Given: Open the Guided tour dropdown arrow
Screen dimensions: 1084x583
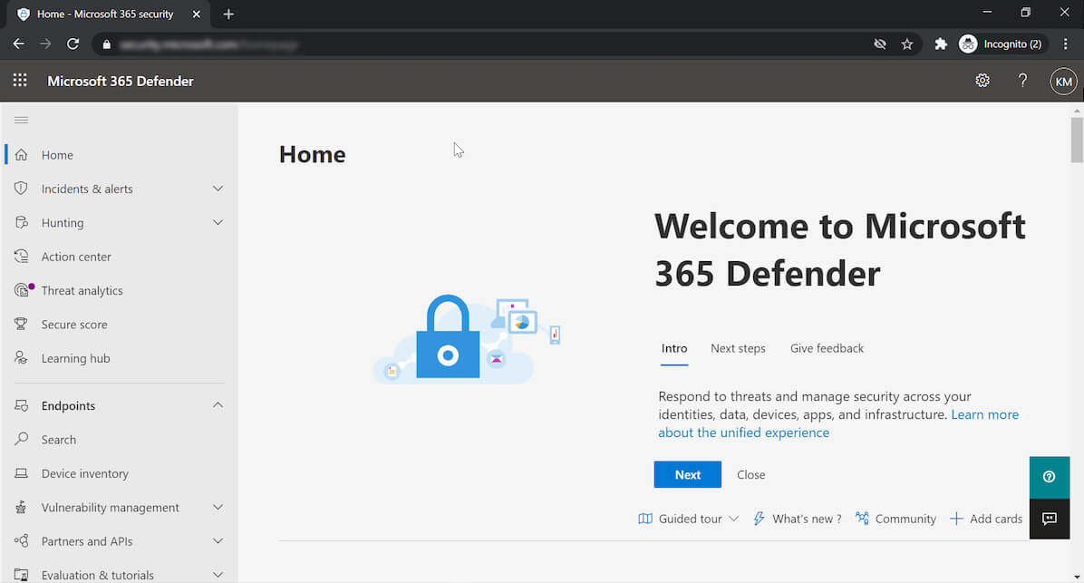Looking at the screenshot, I should pyautogui.click(x=733, y=519).
